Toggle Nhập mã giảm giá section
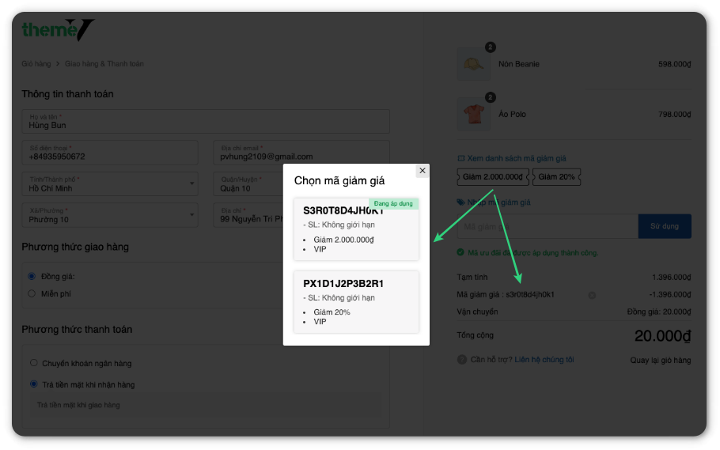 498,202
